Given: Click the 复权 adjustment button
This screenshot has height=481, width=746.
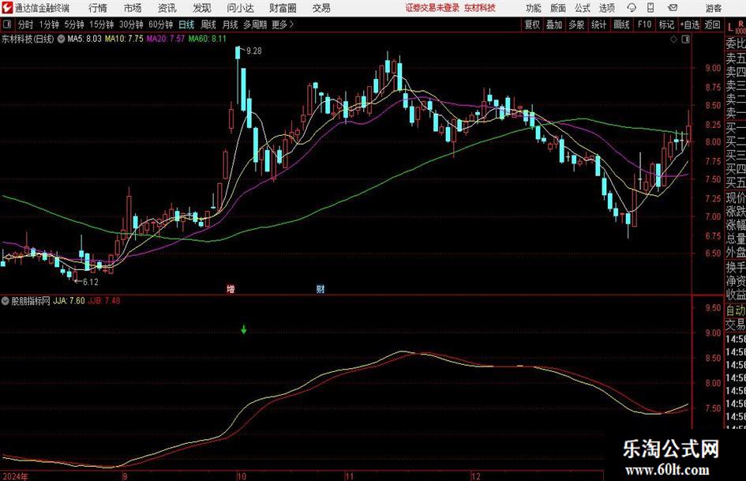Looking at the screenshot, I should tap(532, 24).
